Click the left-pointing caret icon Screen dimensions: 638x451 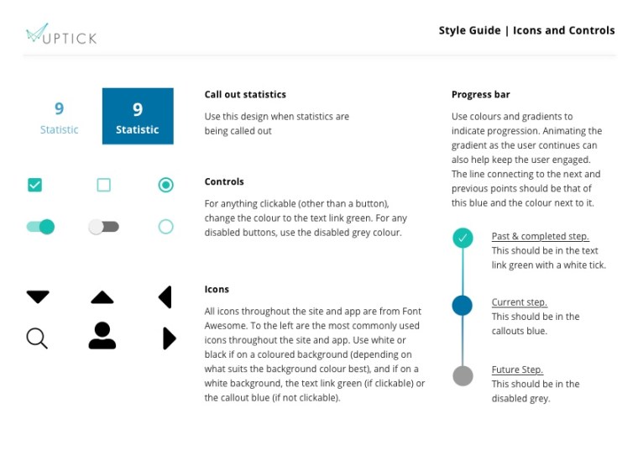point(165,296)
